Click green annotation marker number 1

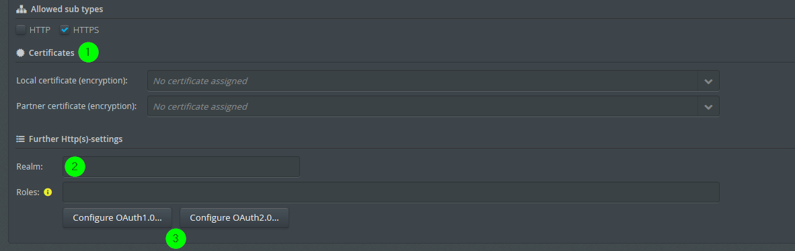[88, 52]
